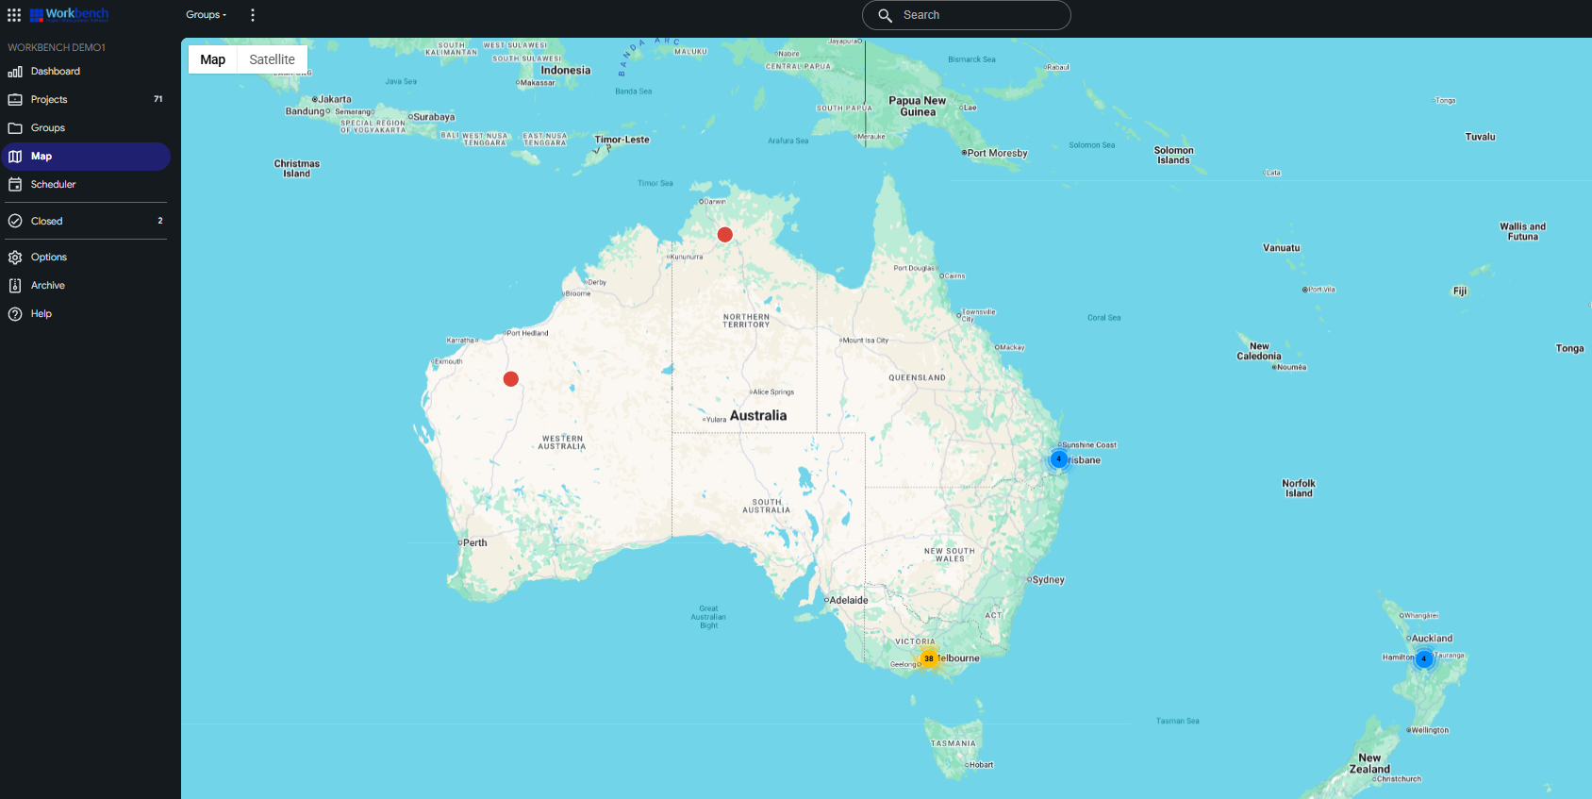
Task: Click the search magnifier icon
Action: pos(886,15)
